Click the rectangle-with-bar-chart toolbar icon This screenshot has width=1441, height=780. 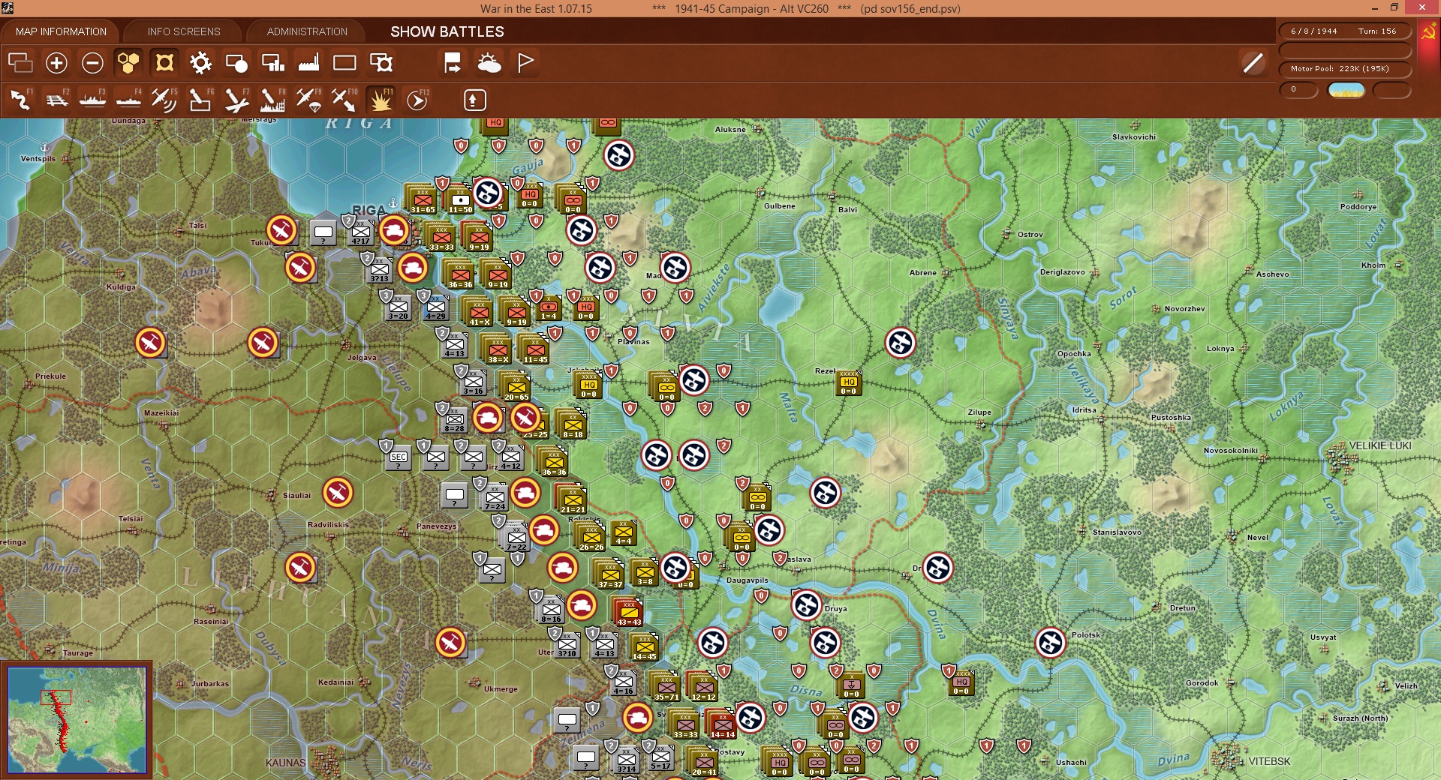point(272,63)
